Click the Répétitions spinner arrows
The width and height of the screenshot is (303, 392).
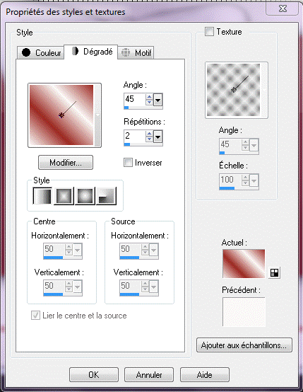pos(149,137)
